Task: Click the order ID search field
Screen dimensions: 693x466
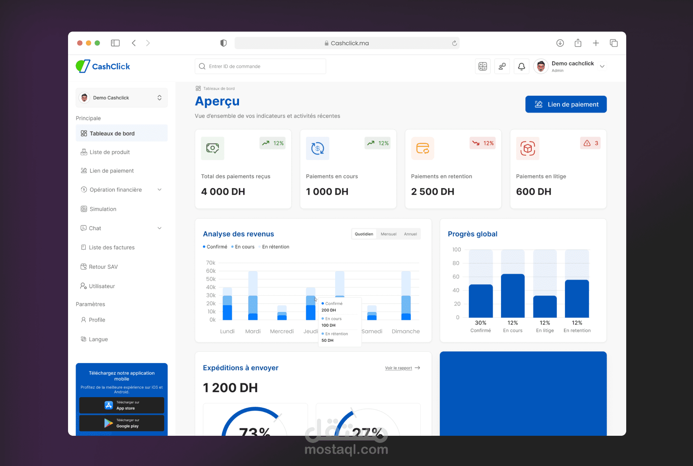Action: (260, 66)
